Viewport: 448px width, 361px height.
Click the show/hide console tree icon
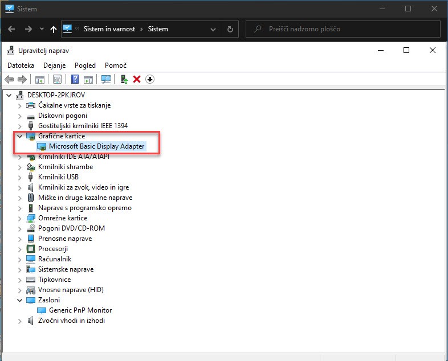[40, 79]
